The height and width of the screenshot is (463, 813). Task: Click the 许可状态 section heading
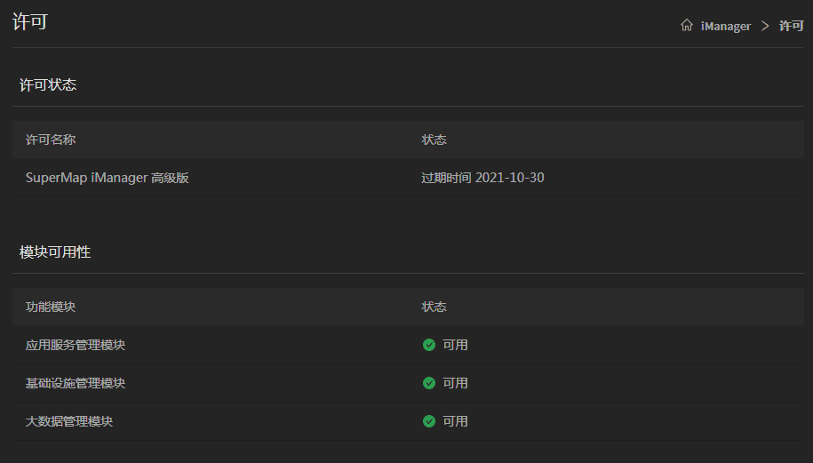(x=48, y=85)
